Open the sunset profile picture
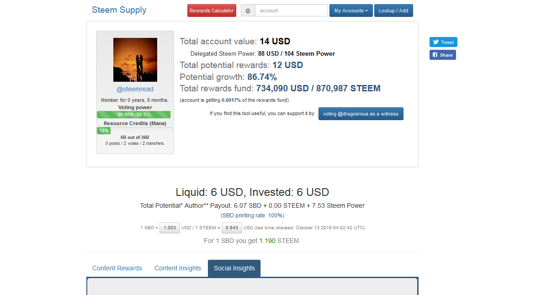This screenshot has width=536, height=295. pos(135,60)
